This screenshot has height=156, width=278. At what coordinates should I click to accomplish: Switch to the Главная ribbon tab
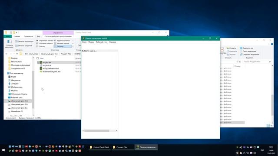point(17,36)
